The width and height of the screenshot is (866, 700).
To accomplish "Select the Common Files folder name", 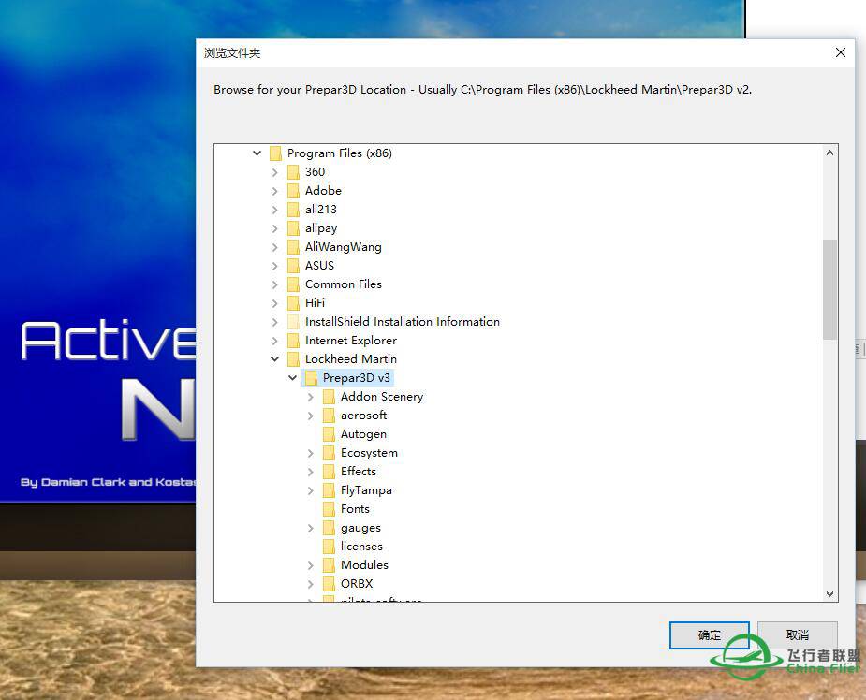I will point(343,284).
